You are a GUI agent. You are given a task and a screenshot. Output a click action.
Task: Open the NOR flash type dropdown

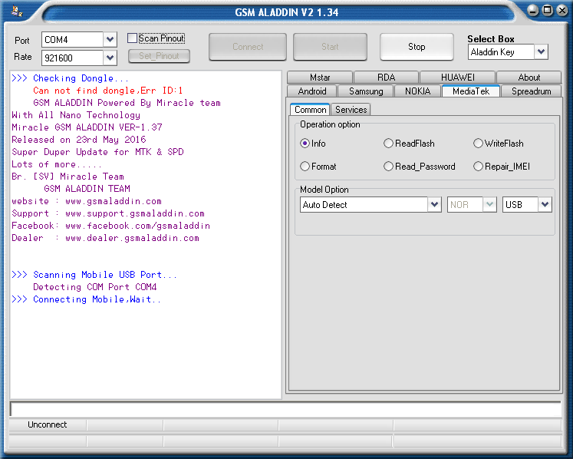[489, 204]
